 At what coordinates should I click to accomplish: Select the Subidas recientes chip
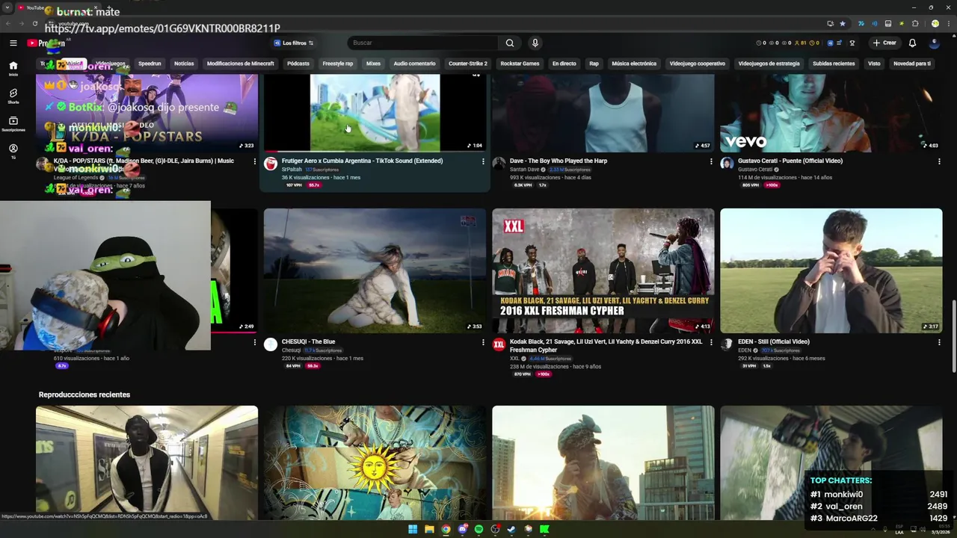834,64
